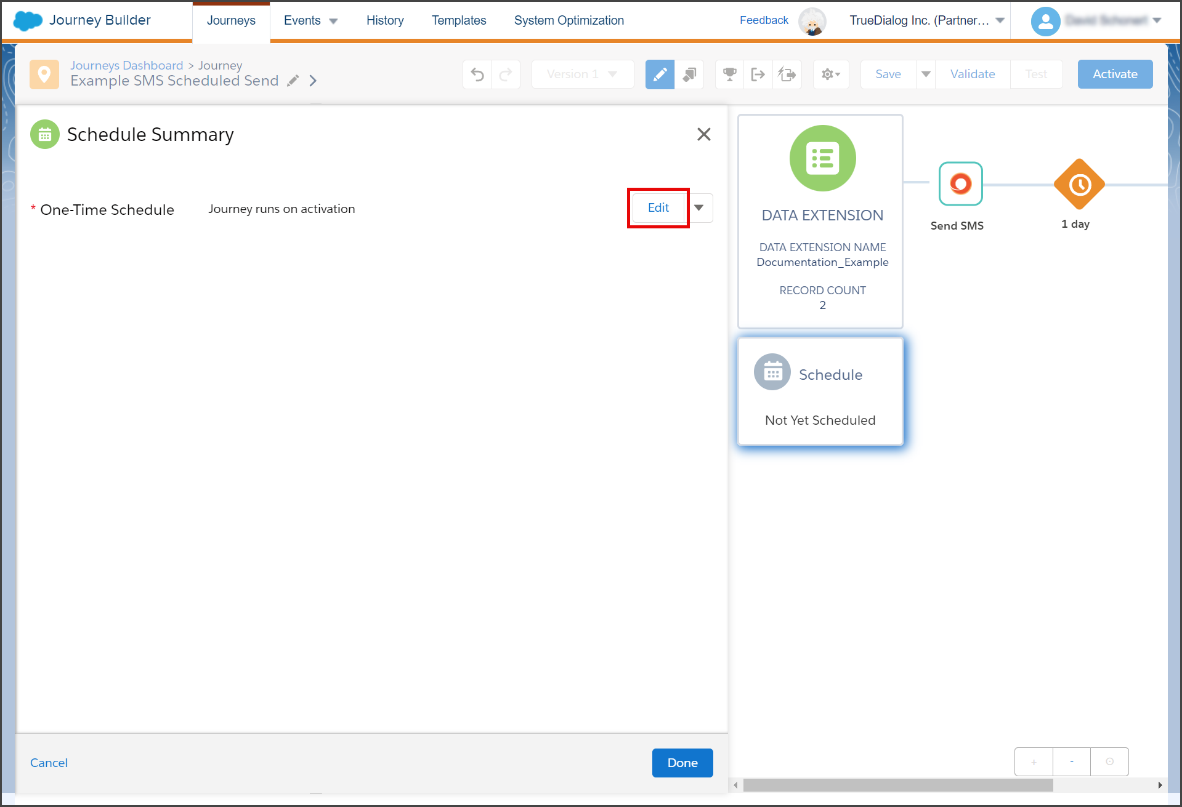Close the Schedule Summary panel
Image resolution: width=1182 pixels, height=807 pixels.
704,134
